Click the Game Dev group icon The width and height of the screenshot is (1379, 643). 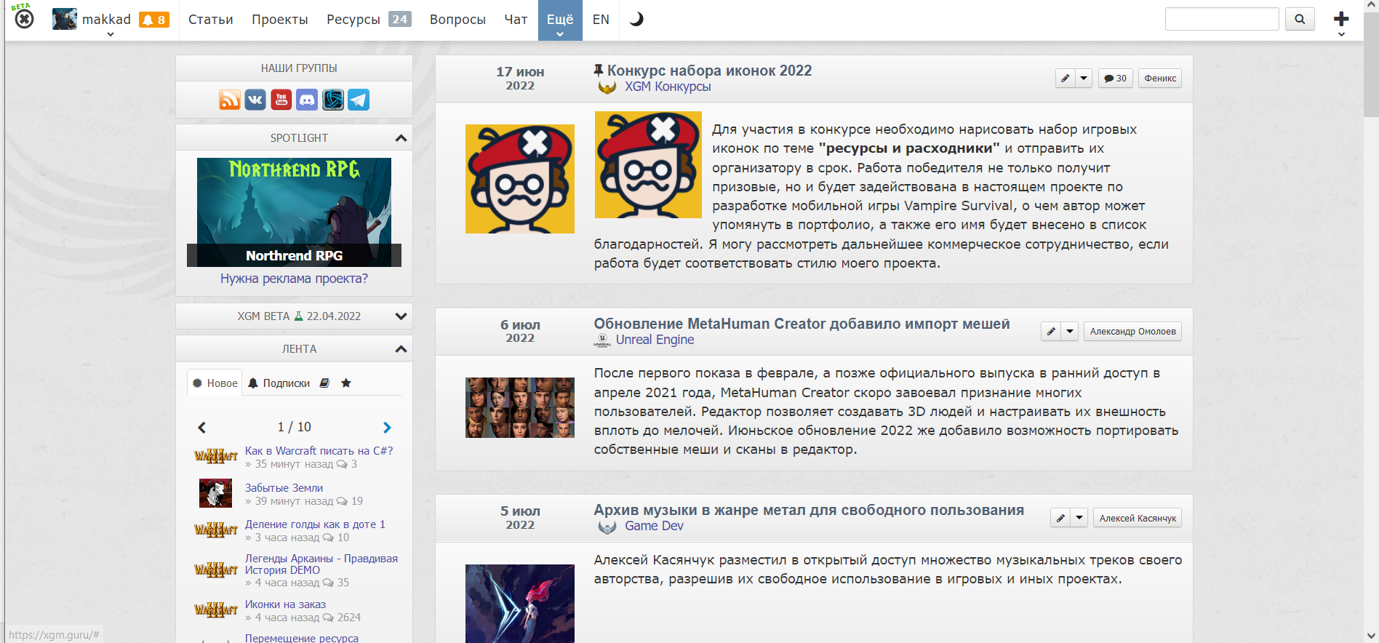coord(607,527)
